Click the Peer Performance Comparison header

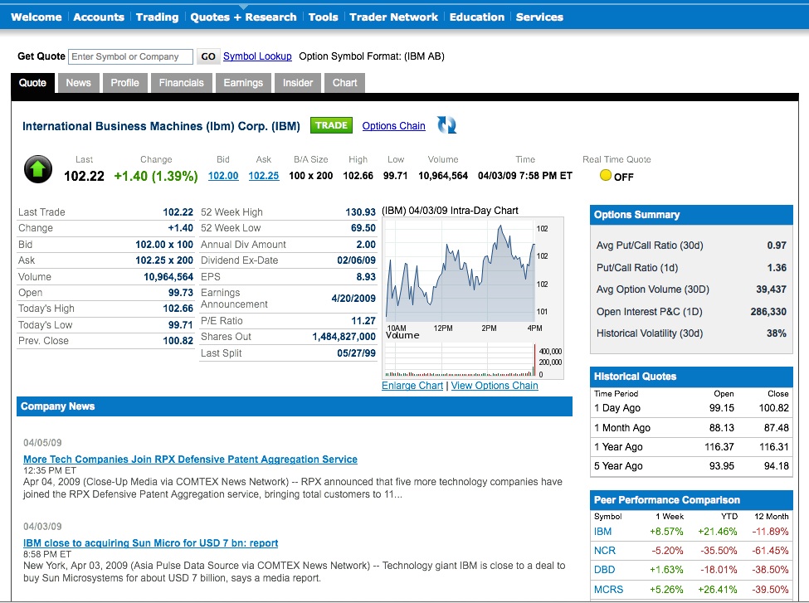(x=691, y=500)
